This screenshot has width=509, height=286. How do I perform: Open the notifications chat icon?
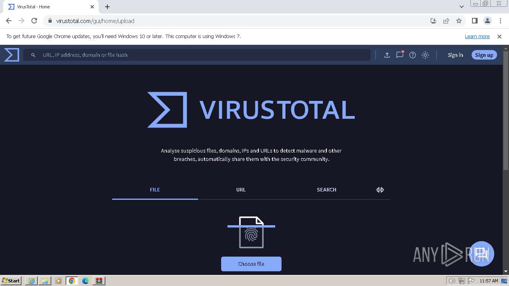(x=400, y=55)
